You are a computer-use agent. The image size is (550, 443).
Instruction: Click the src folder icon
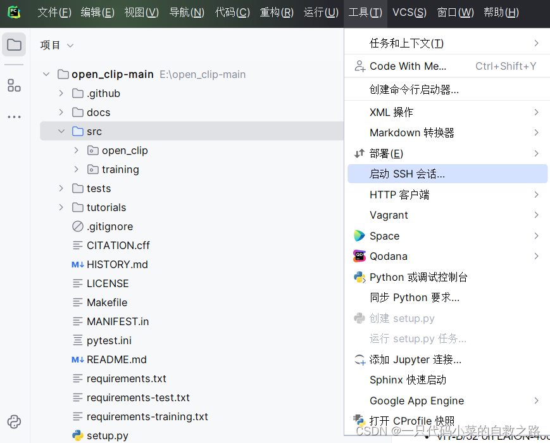[77, 131]
